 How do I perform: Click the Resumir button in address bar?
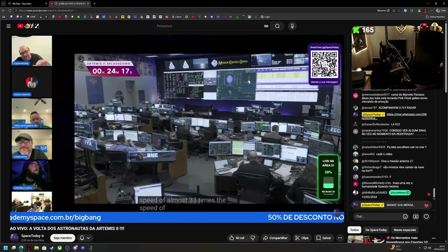(383, 10)
